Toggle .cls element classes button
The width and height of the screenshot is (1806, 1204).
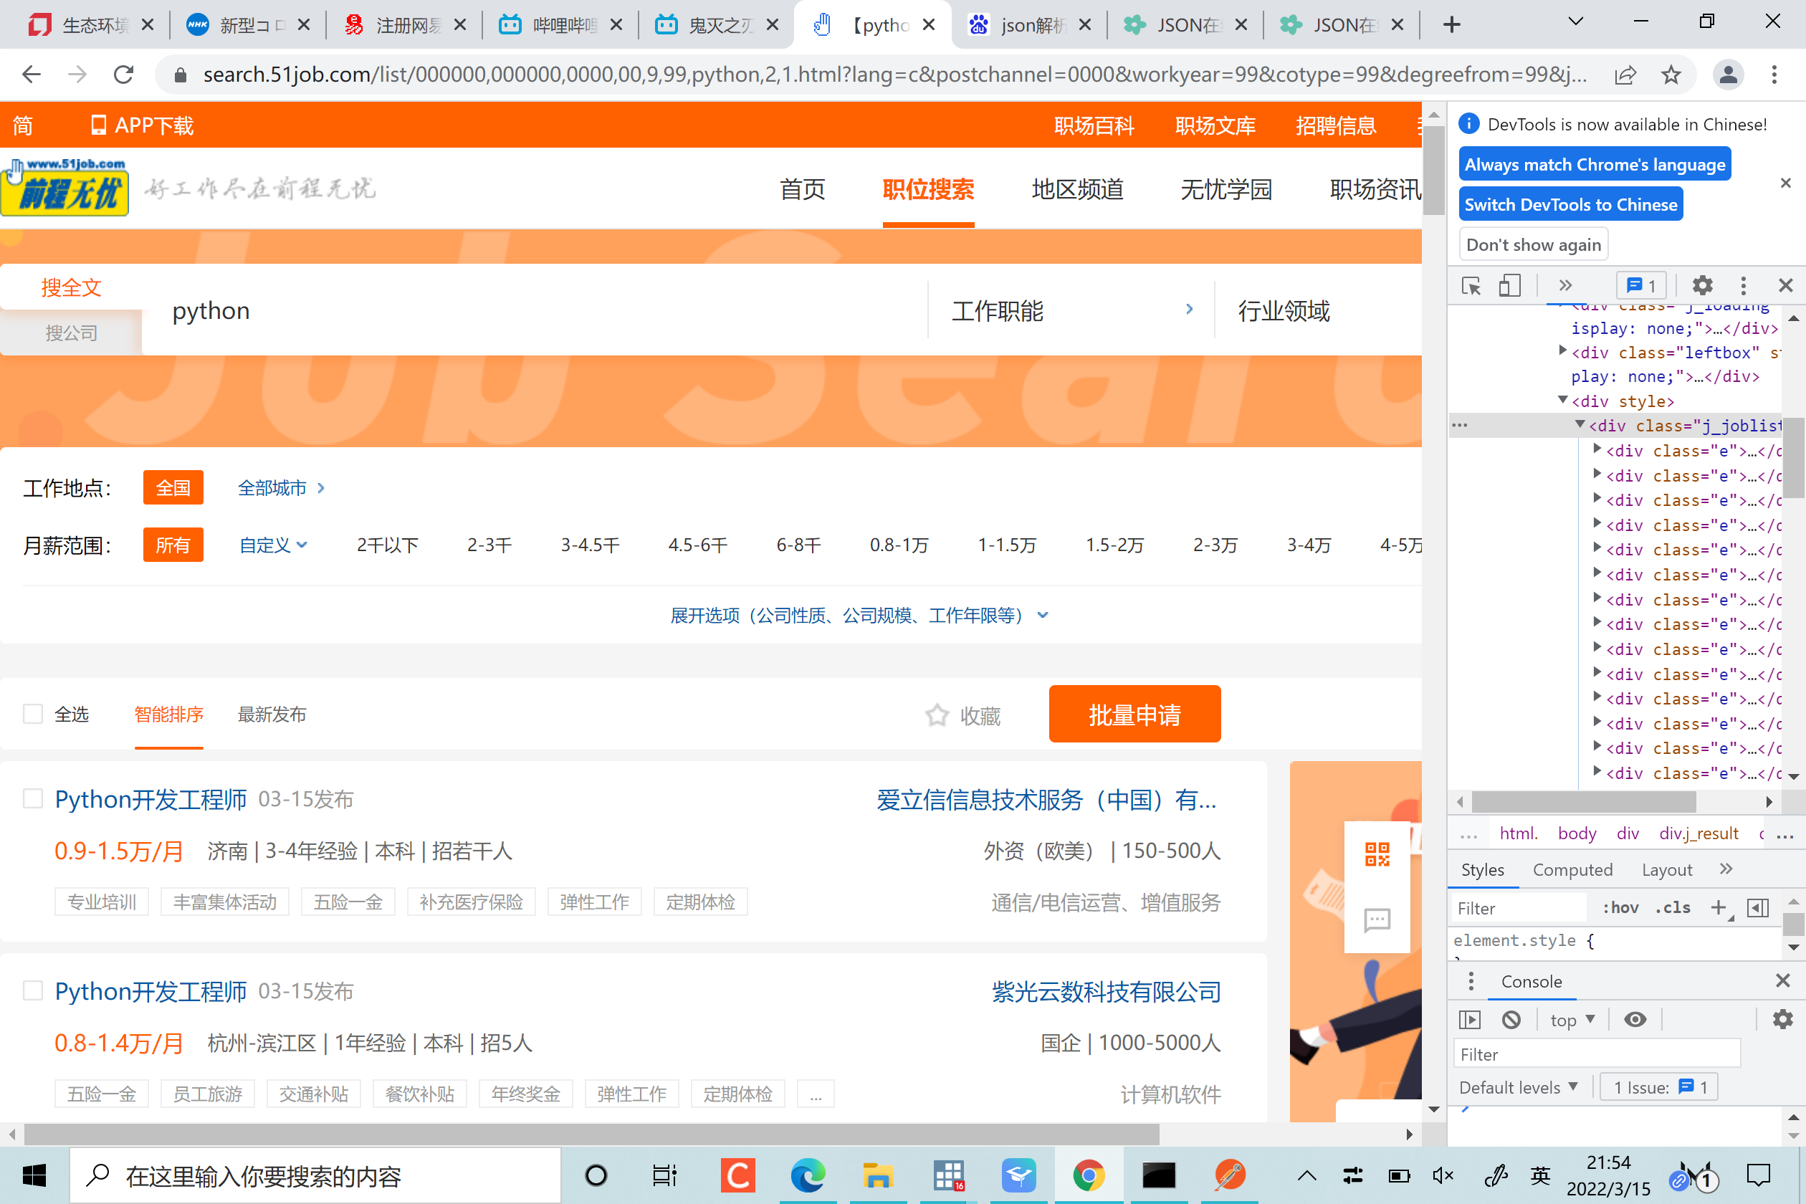pos(1673,907)
